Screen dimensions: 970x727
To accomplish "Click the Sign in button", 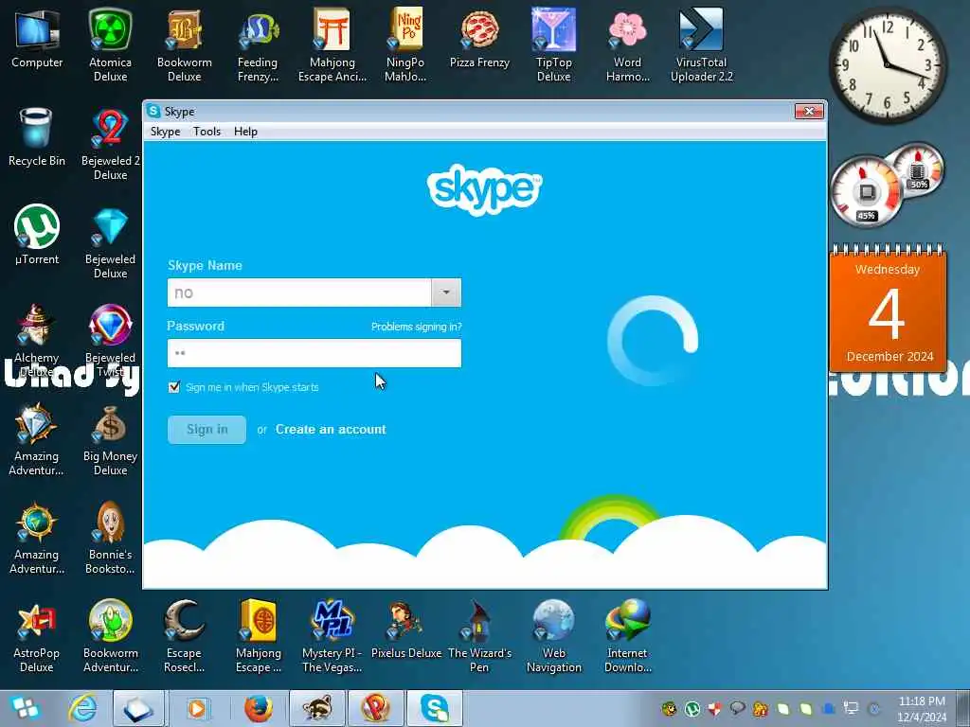I will (207, 429).
